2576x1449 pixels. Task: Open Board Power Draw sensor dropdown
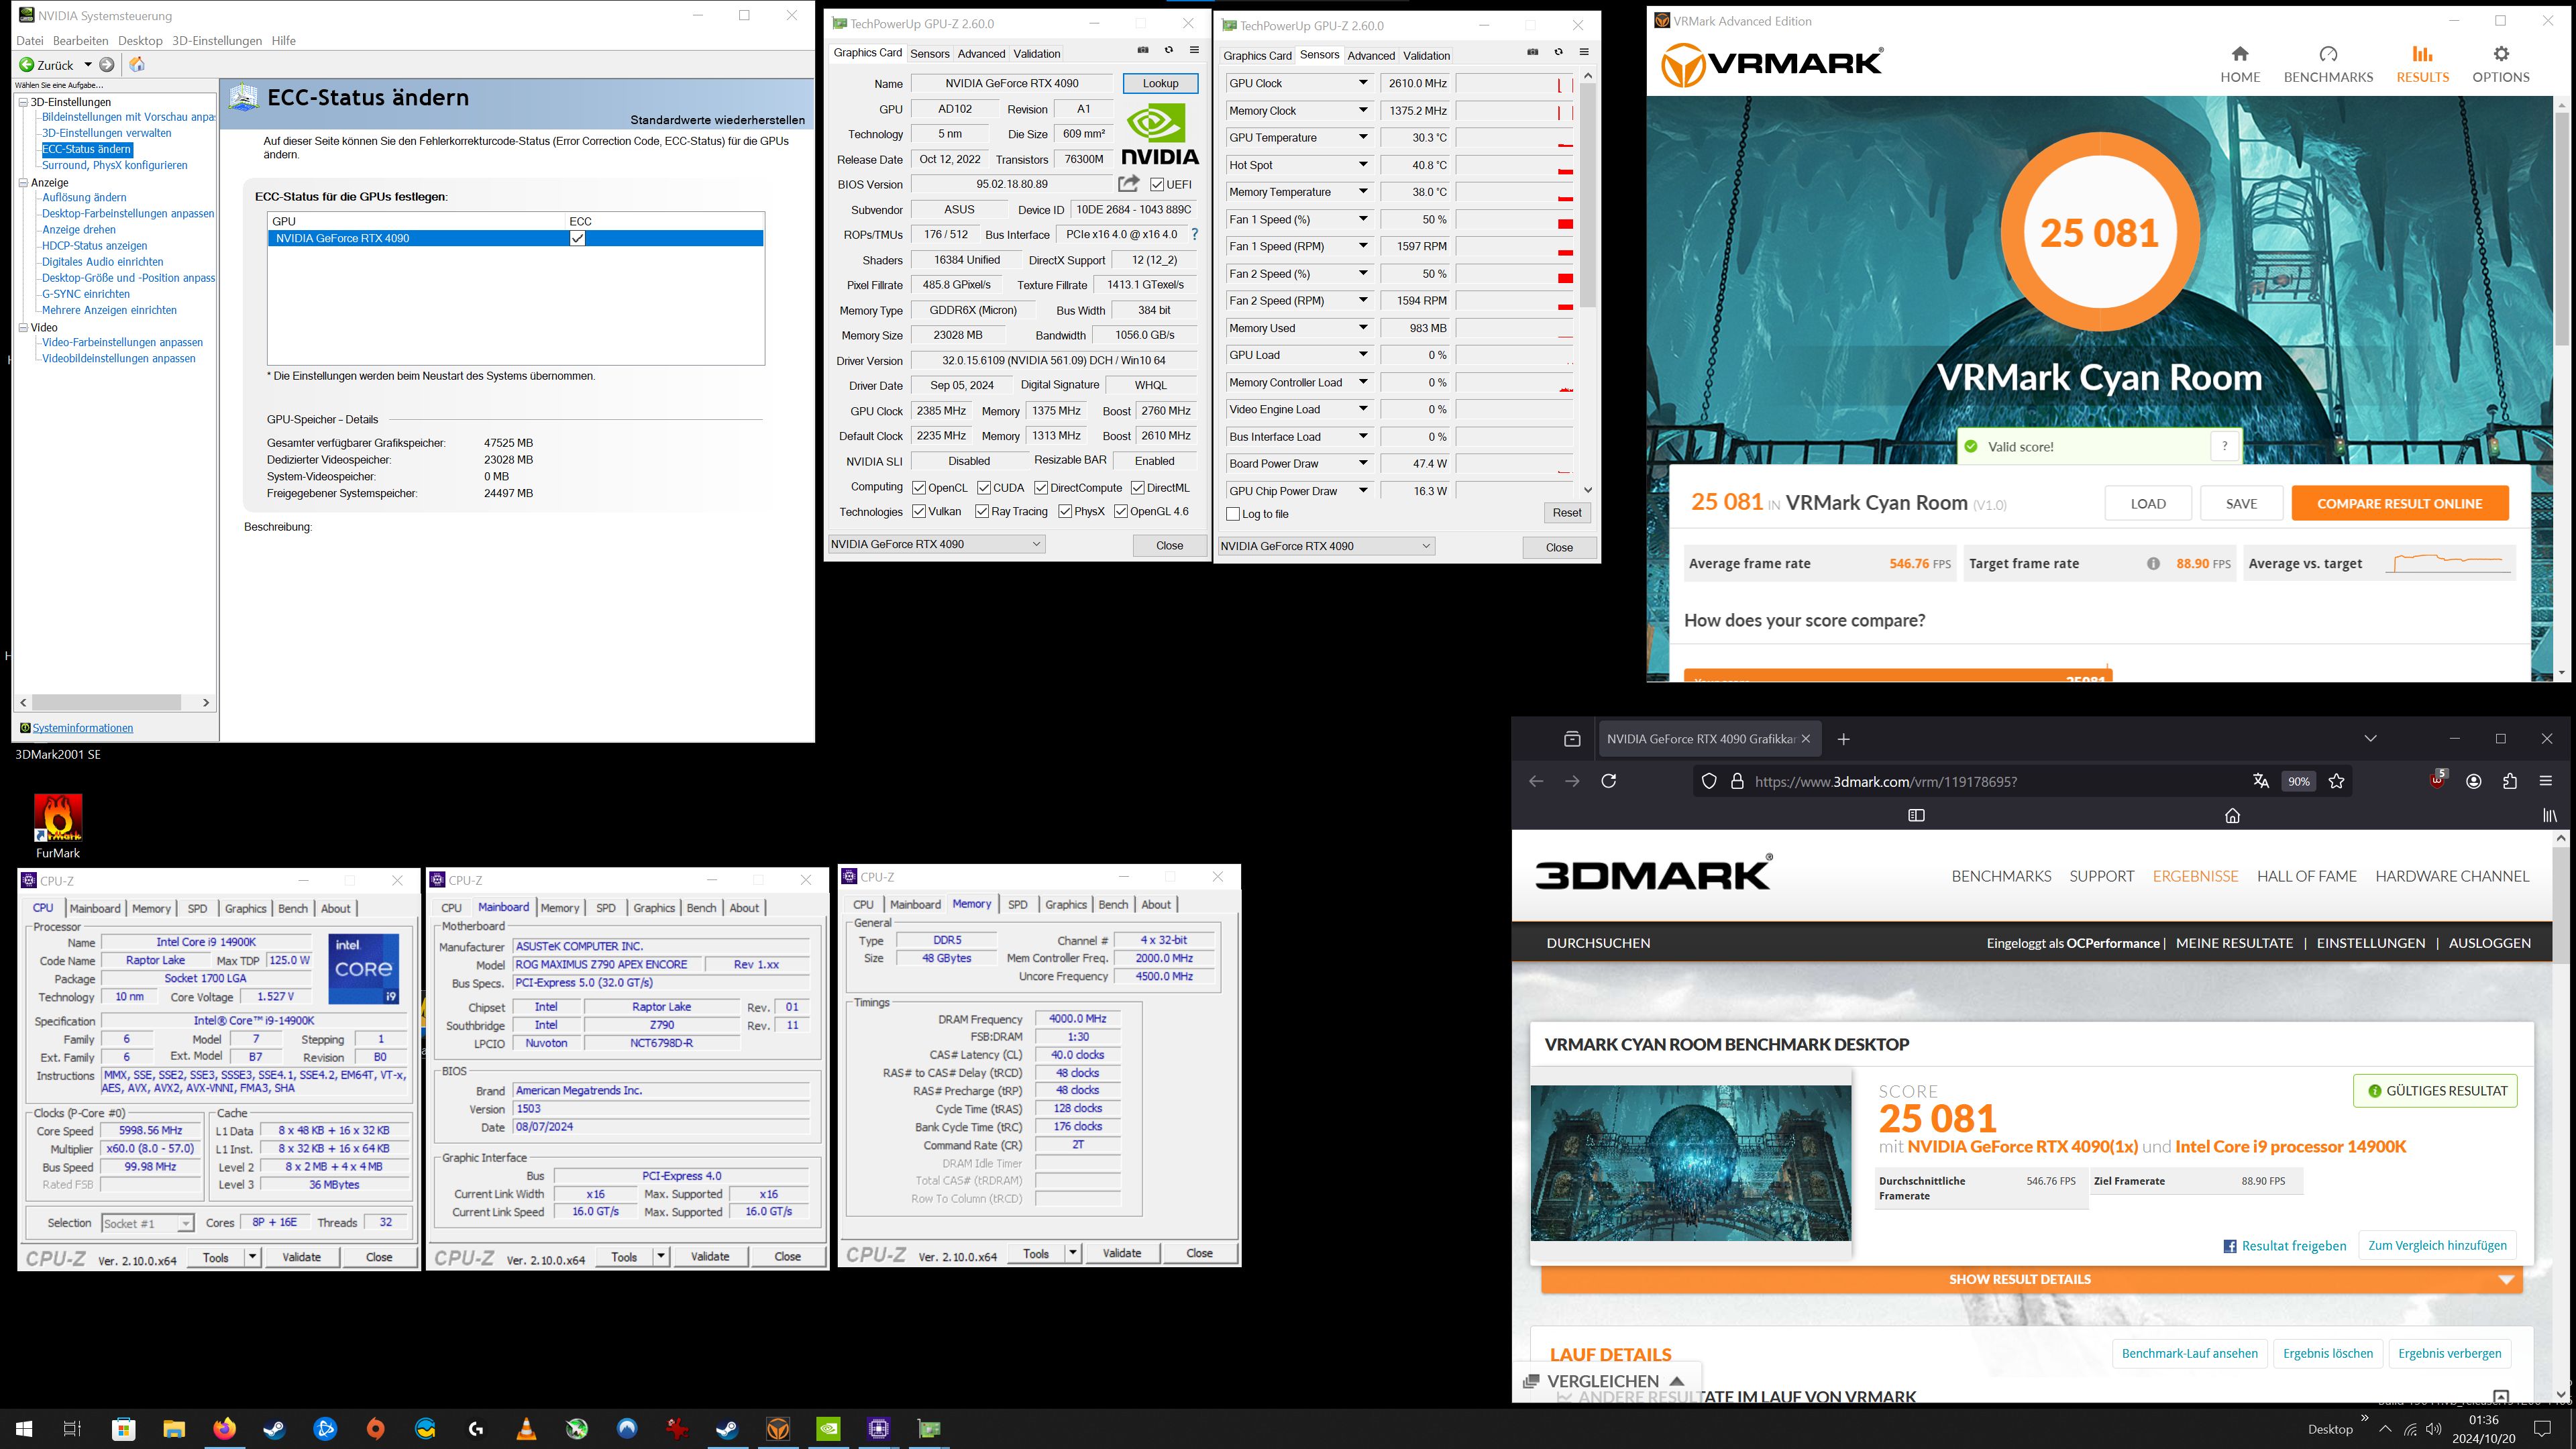pos(1363,463)
